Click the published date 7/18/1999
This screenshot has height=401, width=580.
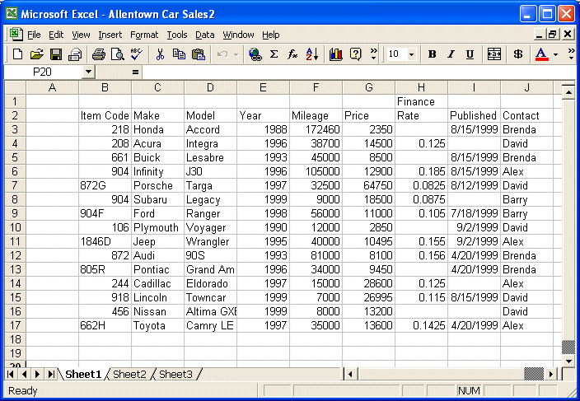coord(474,213)
